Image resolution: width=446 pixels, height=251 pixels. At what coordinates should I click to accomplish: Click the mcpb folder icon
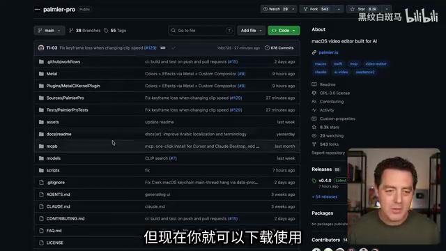41,146
